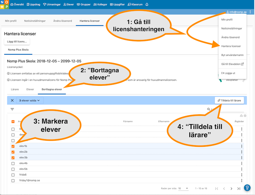Open actions menu for elev2b row

click(242, 152)
